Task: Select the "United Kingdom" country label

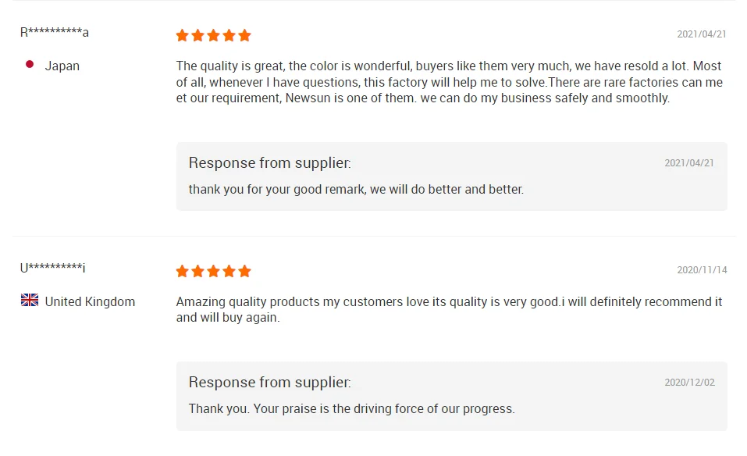Action: (90, 301)
